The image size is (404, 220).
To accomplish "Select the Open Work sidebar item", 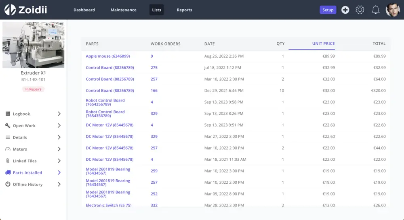I will coord(33,125).
